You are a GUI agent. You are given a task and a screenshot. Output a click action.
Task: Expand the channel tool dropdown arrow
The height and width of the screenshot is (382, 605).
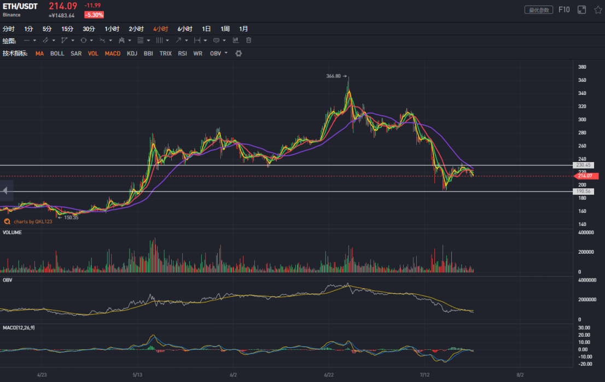pyautogui.click(x=54, y=40)
